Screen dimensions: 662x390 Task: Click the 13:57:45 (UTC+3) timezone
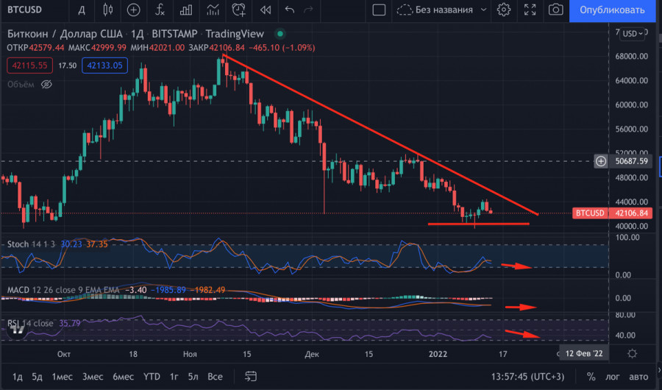tap(527, 377)
